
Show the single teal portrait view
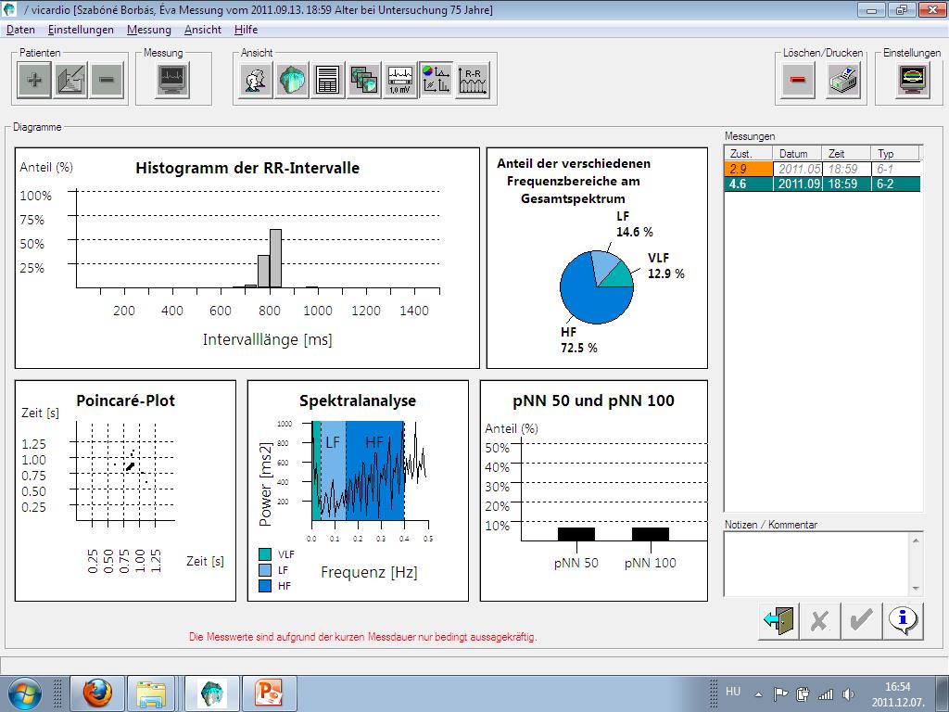pyautogui.click(x=292, y=80)
